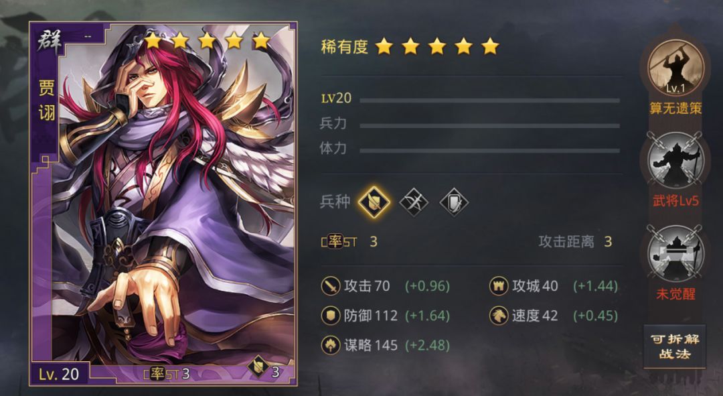Tap the locked 未觉醒 awakening slot
The image size is (723, 396).
(x=676, y=253)
